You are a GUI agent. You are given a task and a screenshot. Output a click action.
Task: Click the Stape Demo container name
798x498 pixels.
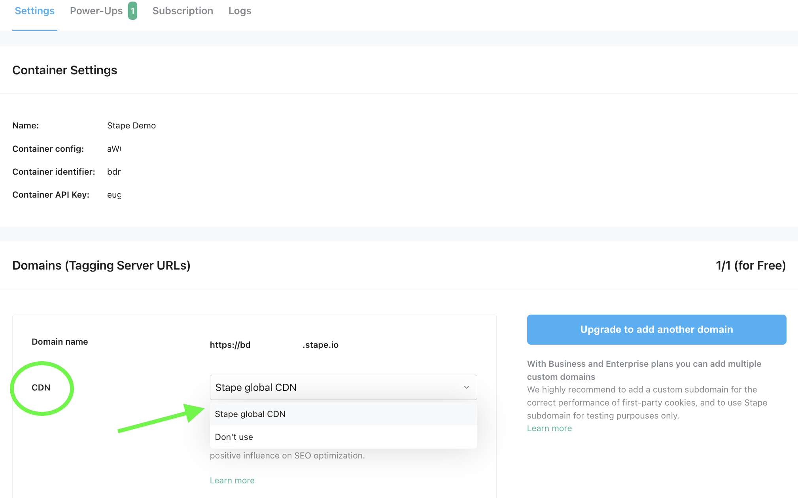(x=131, y=126)
